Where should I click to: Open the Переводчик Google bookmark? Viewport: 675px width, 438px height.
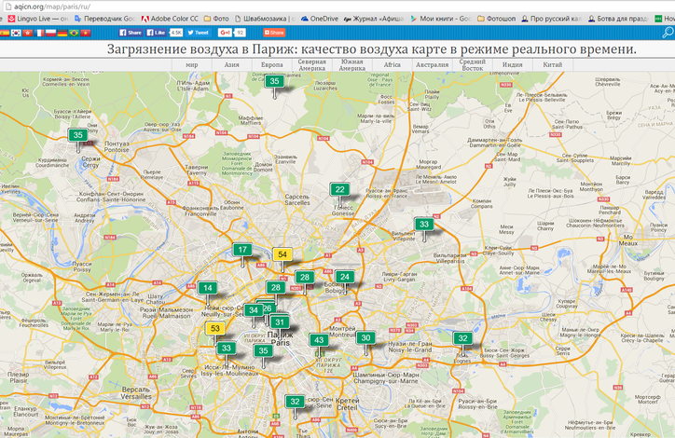pyautogui.click(x=104, y=19)
